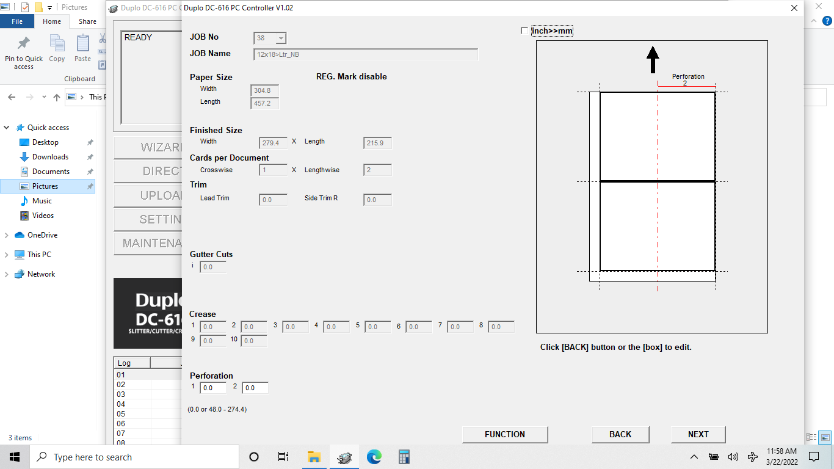The height and width of the screenshot is (469, 834).
Task: Click the Perforation 1 input field
Action: pyautogui.click(x=213, y=388)
